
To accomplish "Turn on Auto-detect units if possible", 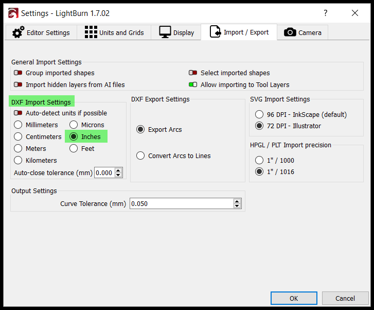I will pyautogui.click(x=18, y=113).
